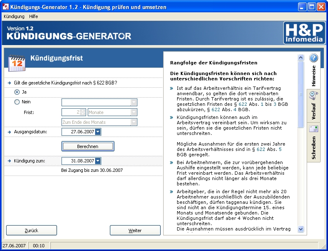The width and height of the screenshot is (328, 251).
Task: Click the application icon in the title bar
Action: click(6, 7)
